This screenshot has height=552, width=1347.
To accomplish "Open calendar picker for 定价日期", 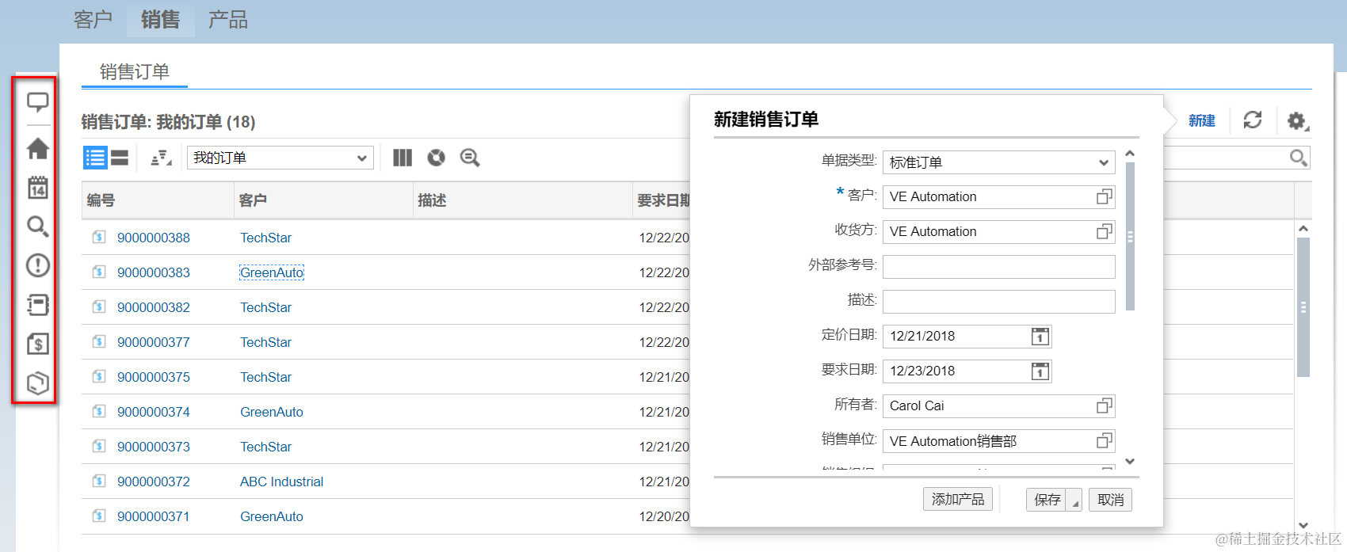I will point(1040,337).
